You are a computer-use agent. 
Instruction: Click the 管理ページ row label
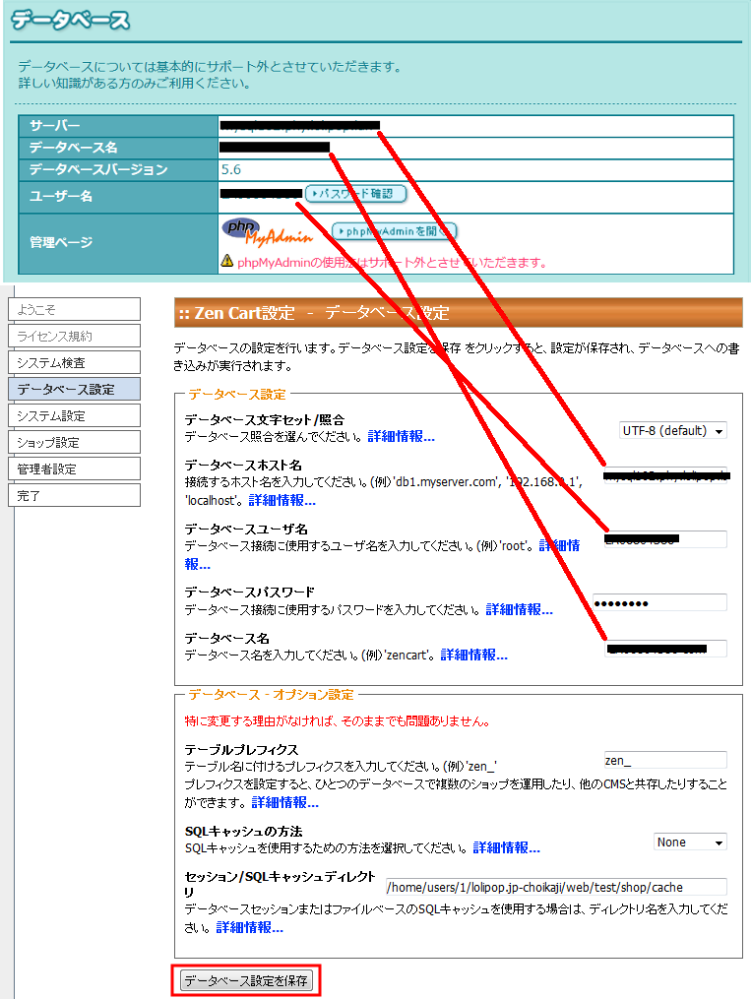(61, 242)
